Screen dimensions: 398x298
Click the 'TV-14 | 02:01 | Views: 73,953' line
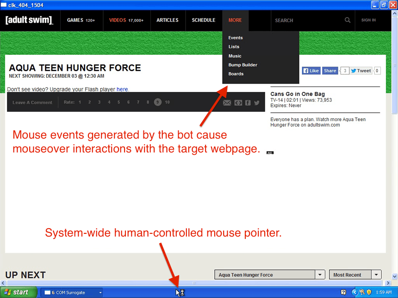click(x=301, y=100)
